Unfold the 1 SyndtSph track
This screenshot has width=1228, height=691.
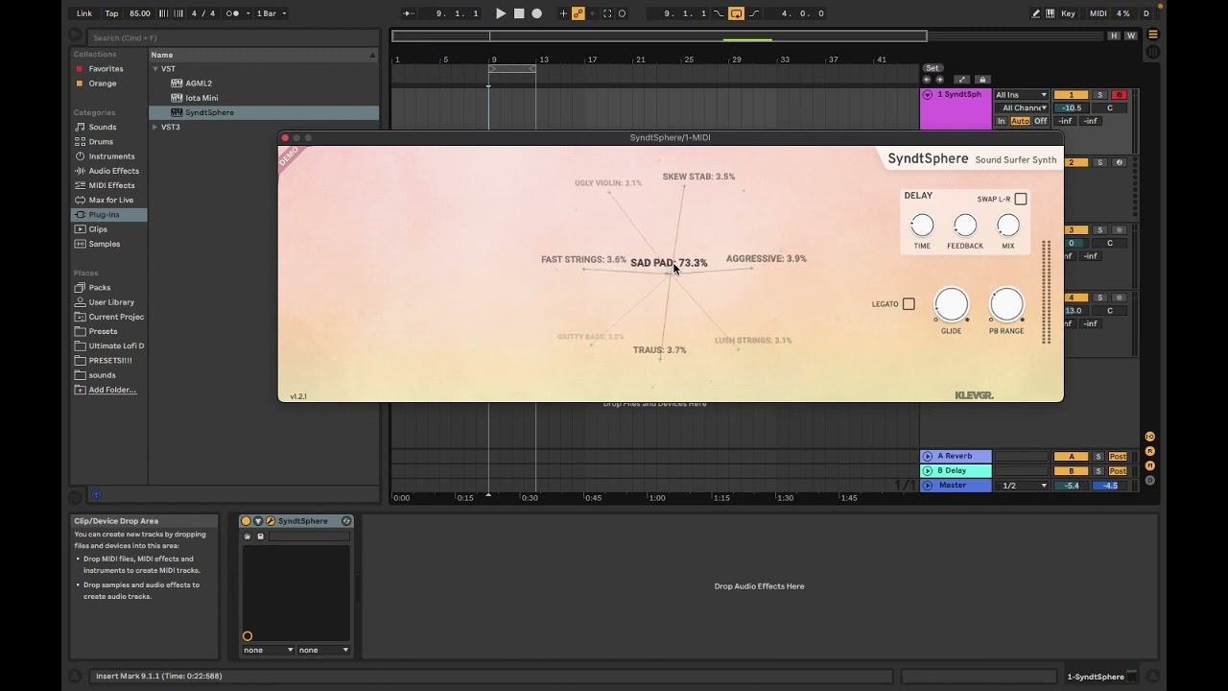pyautogui.click(x=928, y=95)
